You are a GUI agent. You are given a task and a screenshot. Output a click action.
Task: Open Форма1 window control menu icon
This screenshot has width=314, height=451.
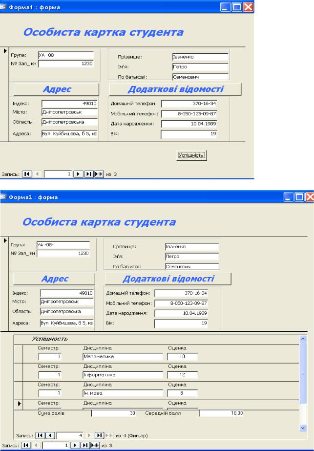click(3, 7)
